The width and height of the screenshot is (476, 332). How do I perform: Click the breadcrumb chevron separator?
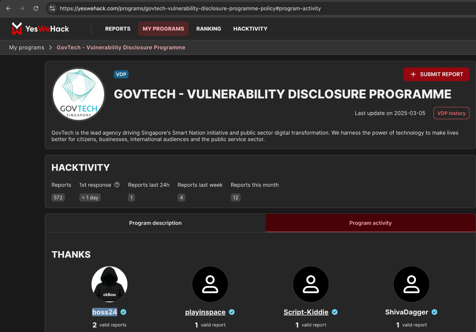coord(51,48)
